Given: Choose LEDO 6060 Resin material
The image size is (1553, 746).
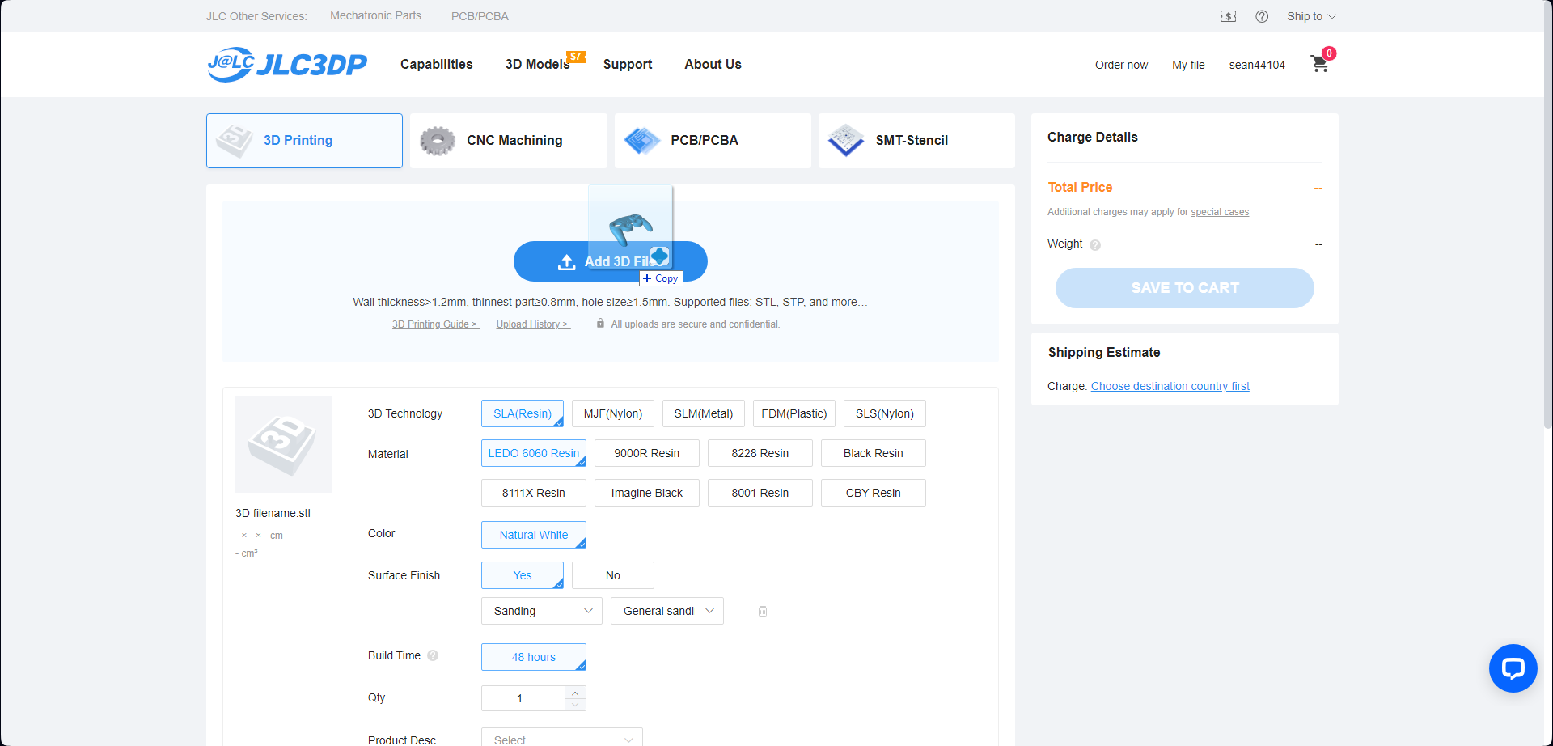Looking at the screenshot, I should click(534, 453).
